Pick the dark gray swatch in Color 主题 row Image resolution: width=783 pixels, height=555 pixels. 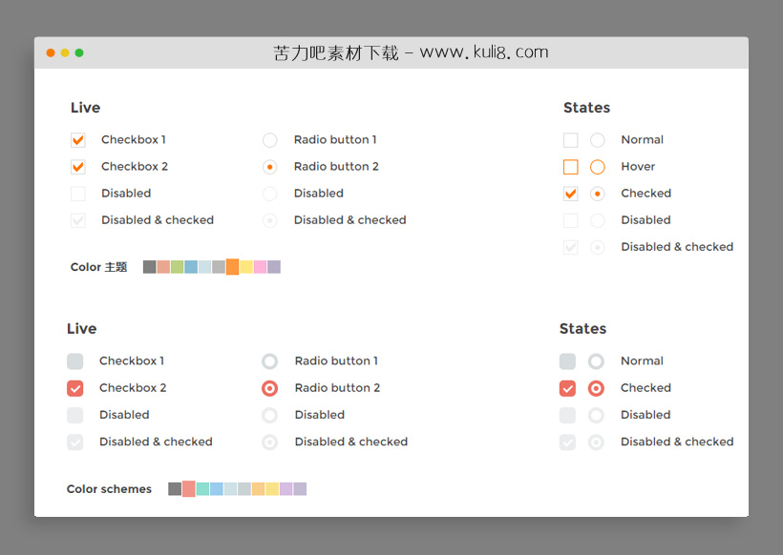click(x=150, y=267)
